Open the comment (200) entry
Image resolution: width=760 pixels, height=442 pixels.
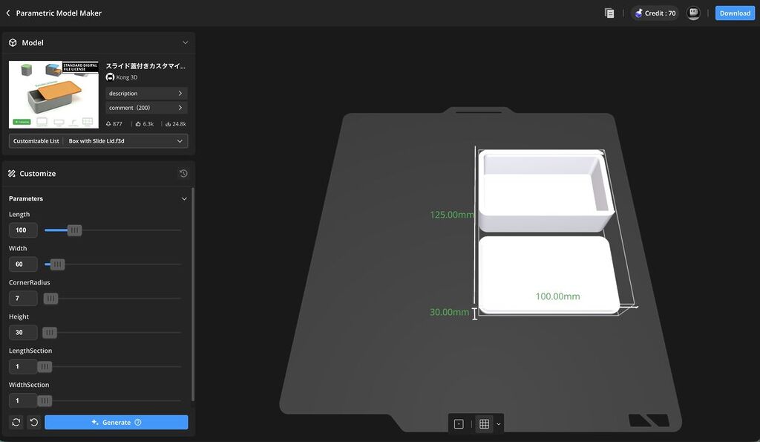(145, 108)
